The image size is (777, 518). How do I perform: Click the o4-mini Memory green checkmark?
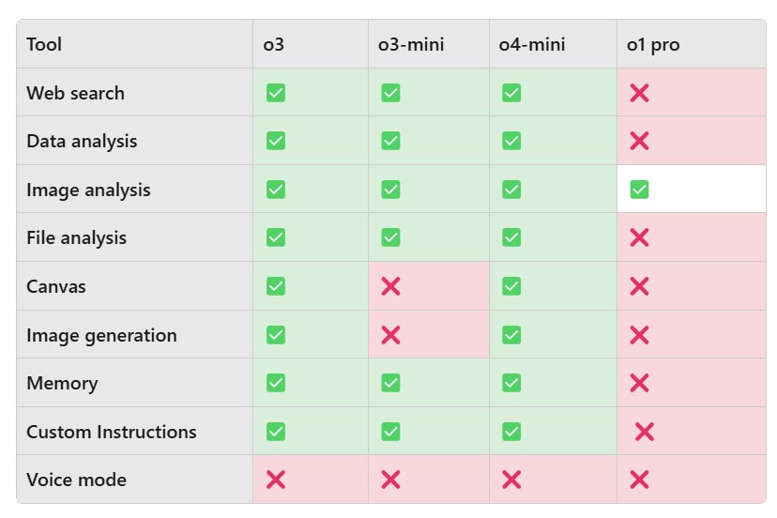pyautogui.click(x=511, y=383)
